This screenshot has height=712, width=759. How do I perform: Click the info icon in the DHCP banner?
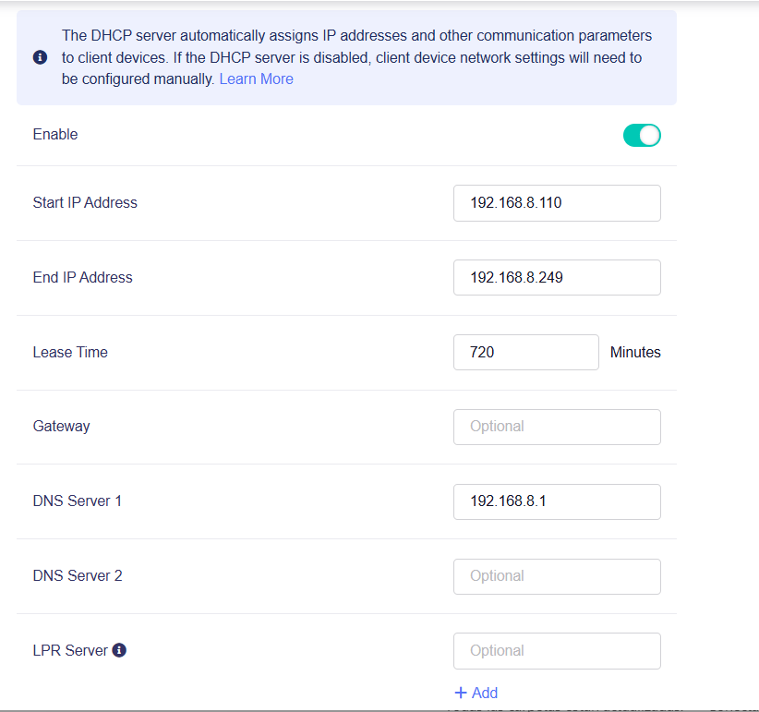coord(40,57)
